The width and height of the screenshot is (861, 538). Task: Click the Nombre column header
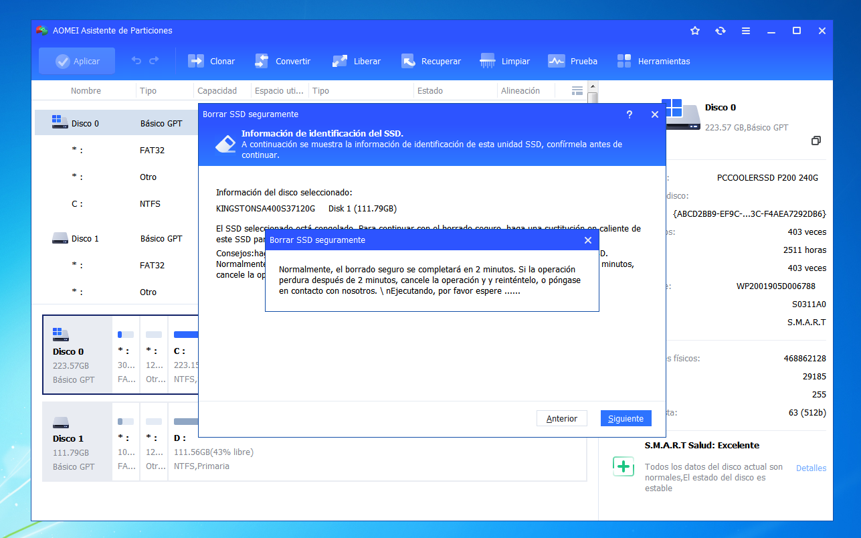tap(86, 90)
